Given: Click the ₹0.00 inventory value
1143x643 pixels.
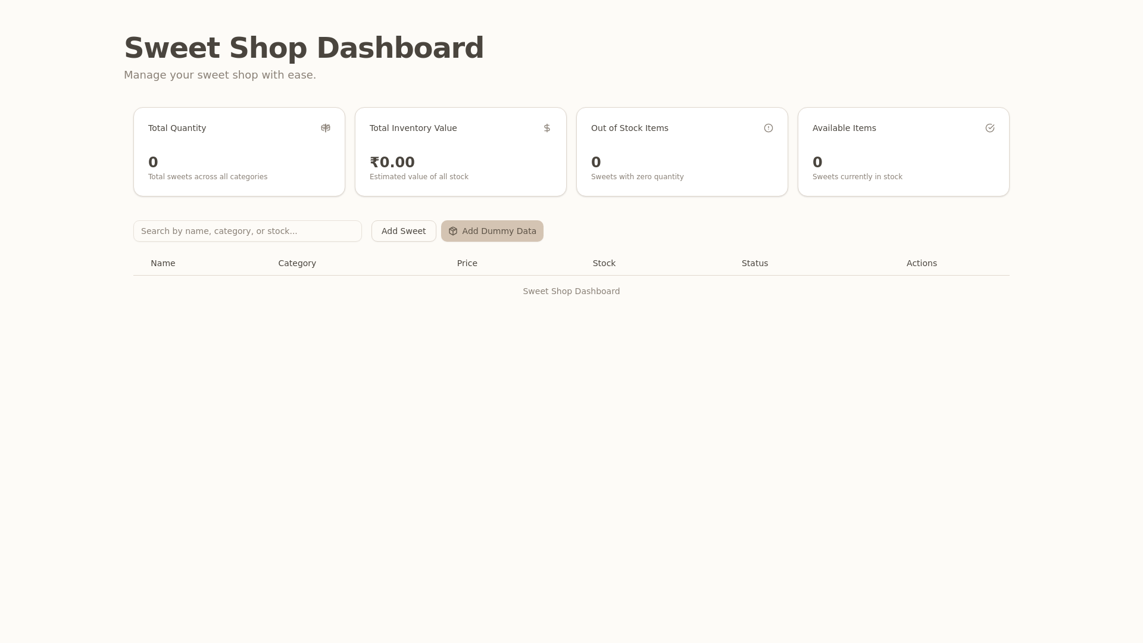Looking at the screenshot, I should click(392, 162).
